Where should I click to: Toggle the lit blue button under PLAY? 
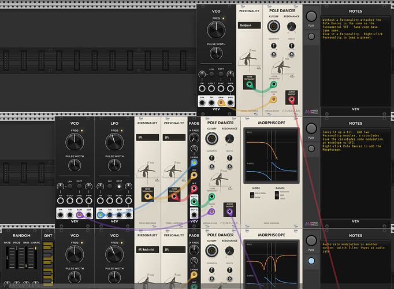(311, 261)
